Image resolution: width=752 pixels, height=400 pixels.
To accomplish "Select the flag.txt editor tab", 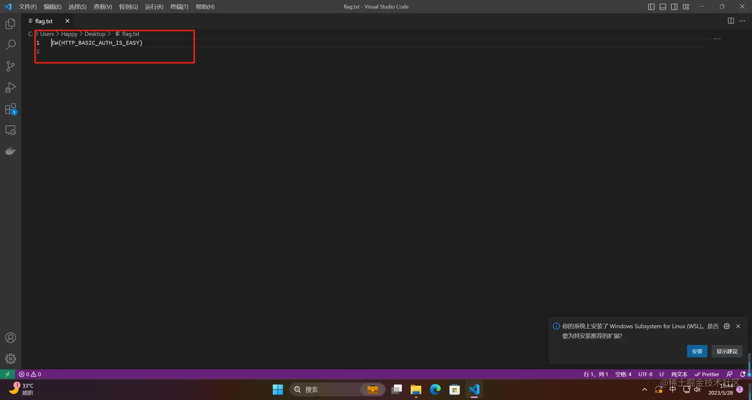I will coord(43,21).
